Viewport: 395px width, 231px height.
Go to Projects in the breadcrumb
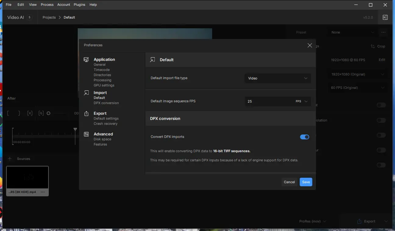click(49, 17)
